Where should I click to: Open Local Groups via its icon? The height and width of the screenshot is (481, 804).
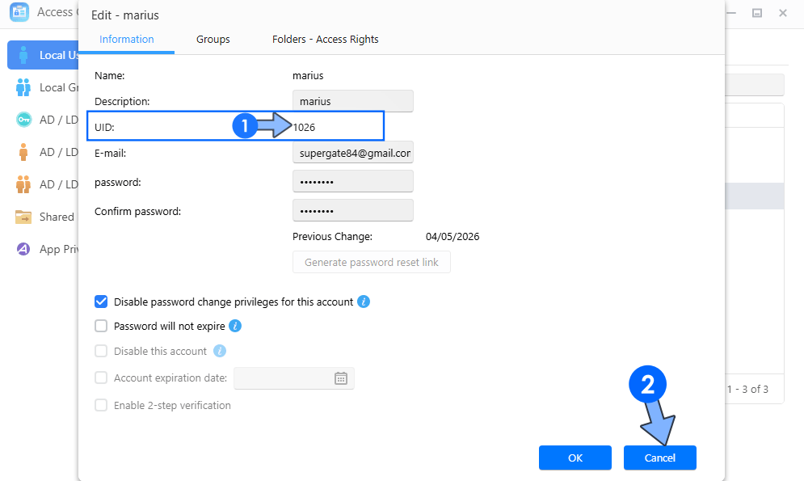23,87
